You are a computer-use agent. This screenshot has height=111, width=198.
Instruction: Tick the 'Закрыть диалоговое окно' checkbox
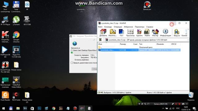(x=72, y=63)
